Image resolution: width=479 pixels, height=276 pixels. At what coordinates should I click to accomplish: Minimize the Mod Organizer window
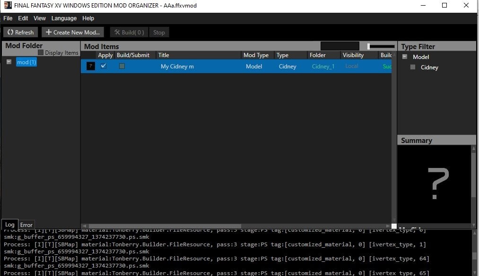423,5
